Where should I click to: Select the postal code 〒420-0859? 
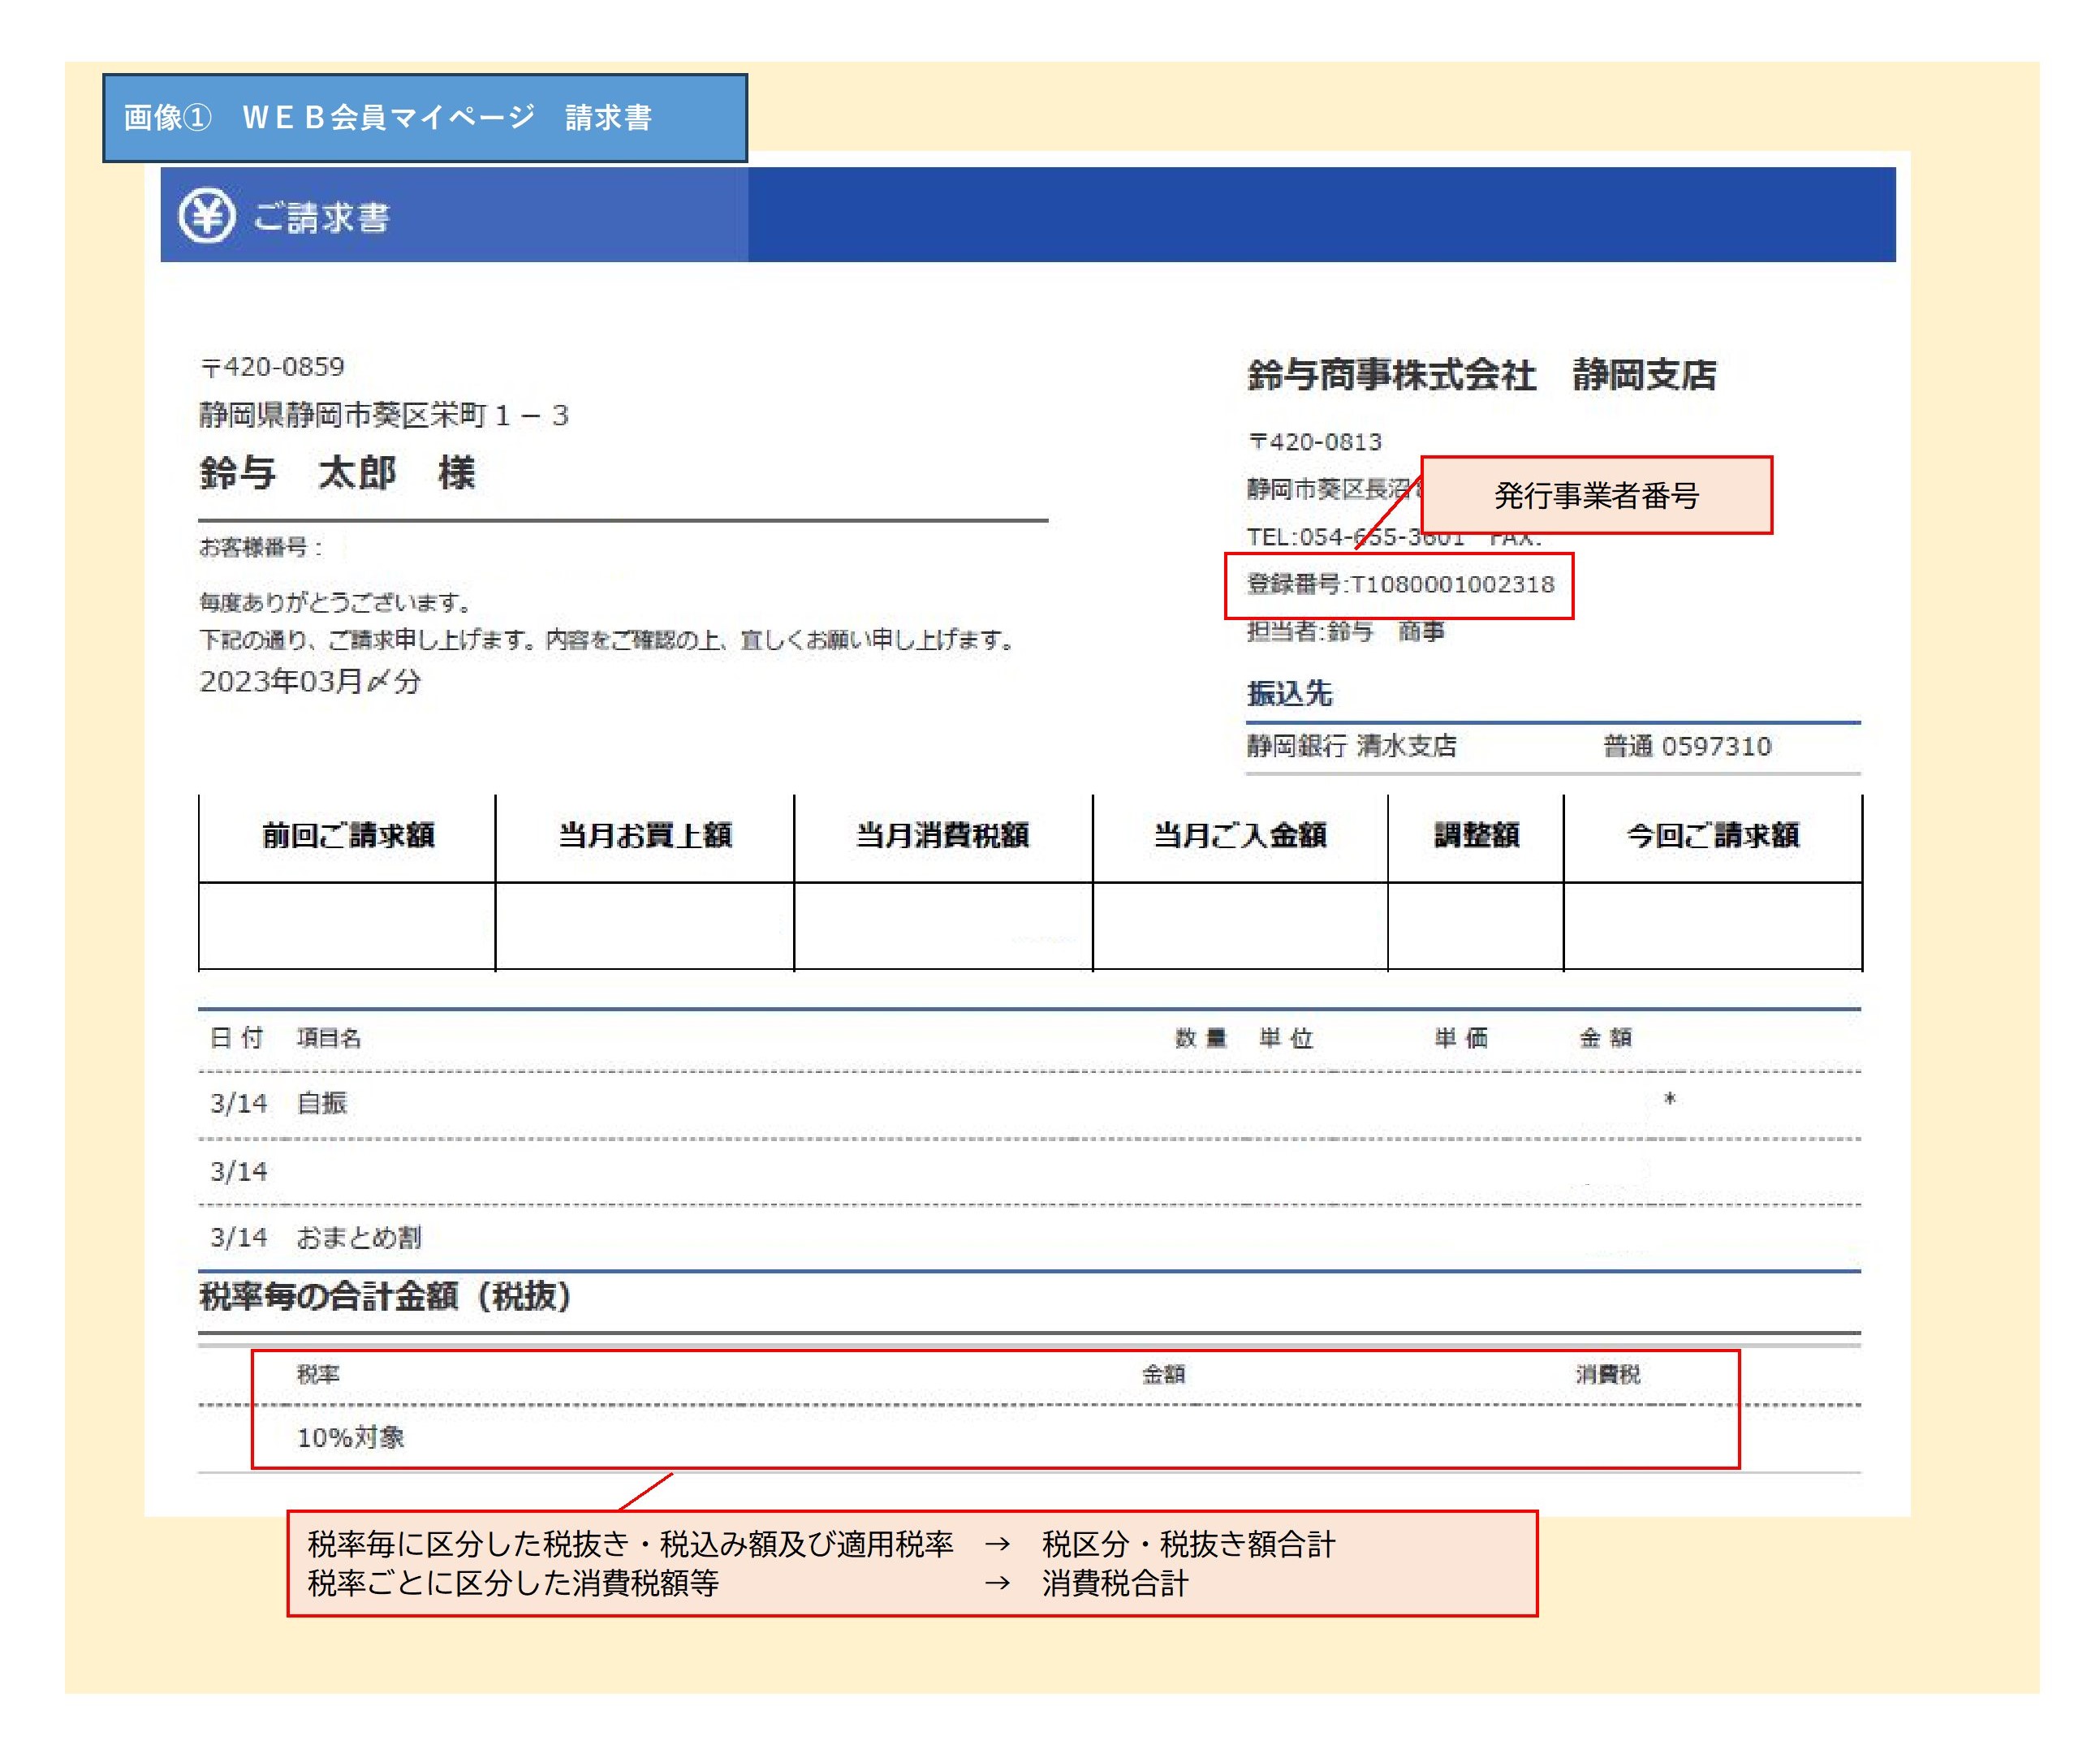272,367
